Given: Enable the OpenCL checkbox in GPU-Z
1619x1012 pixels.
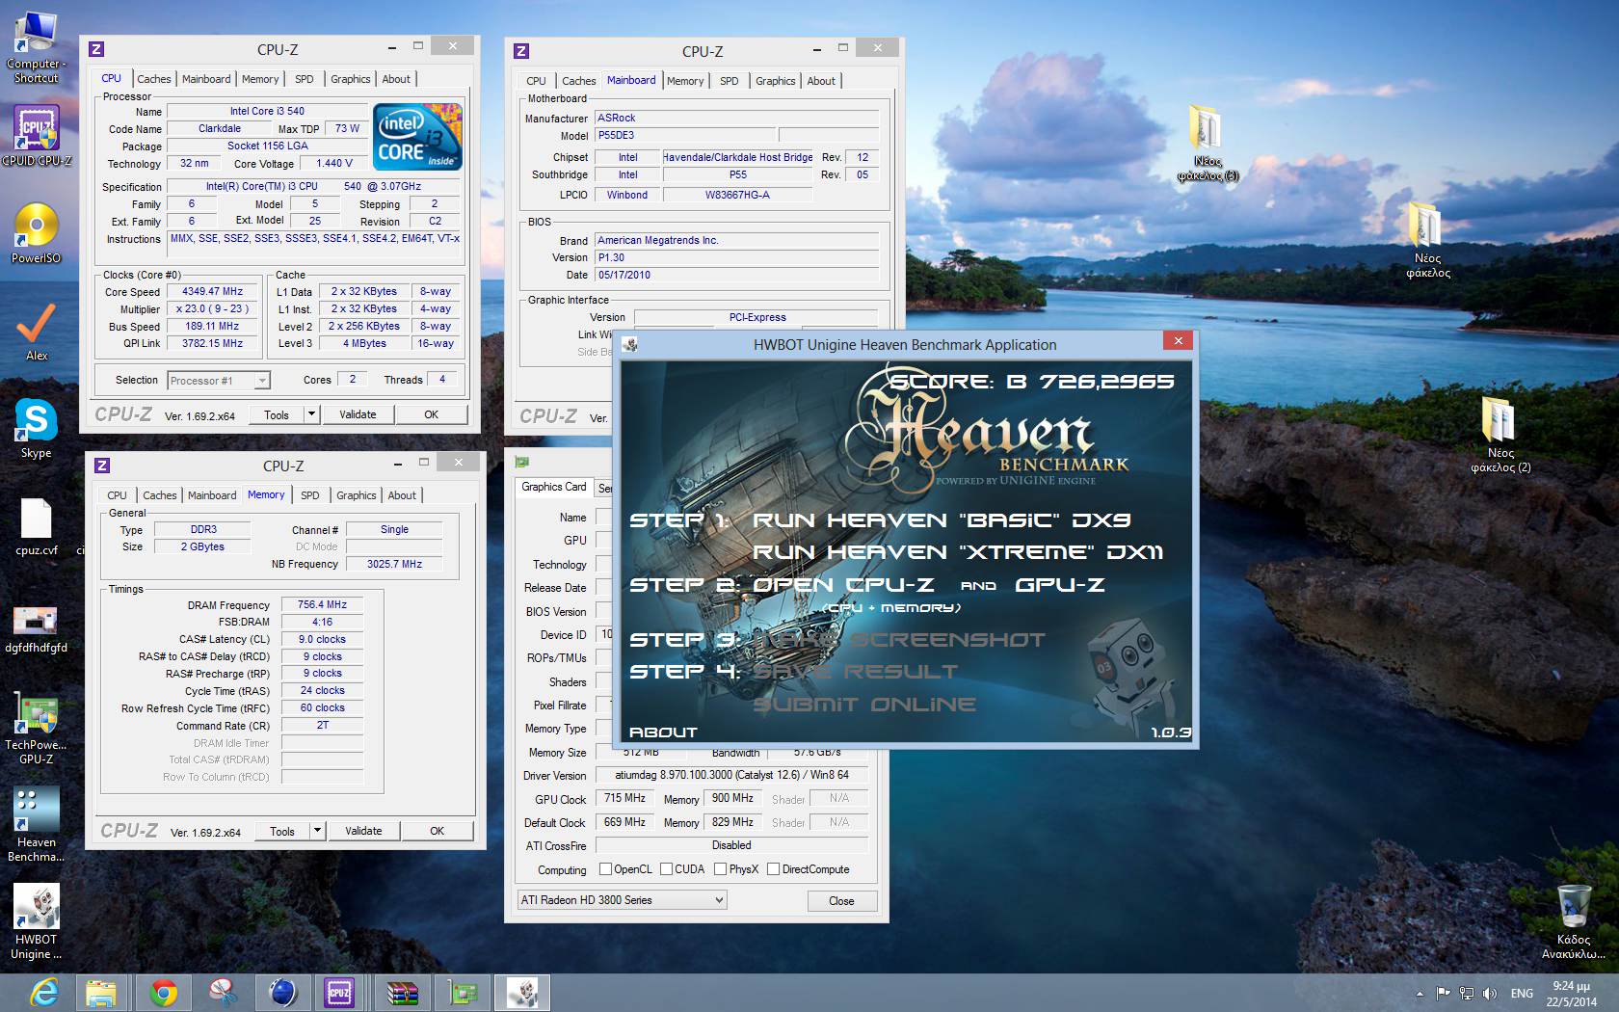Looking at the screenshot, I should pos(605,869).
